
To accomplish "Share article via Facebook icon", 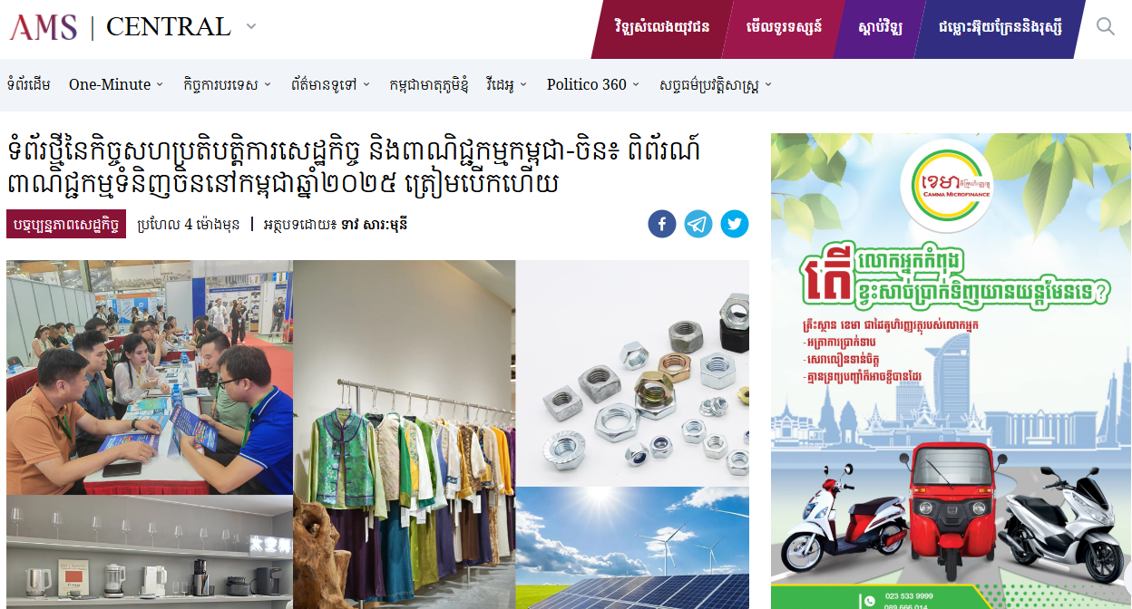I will click(662, 224).
